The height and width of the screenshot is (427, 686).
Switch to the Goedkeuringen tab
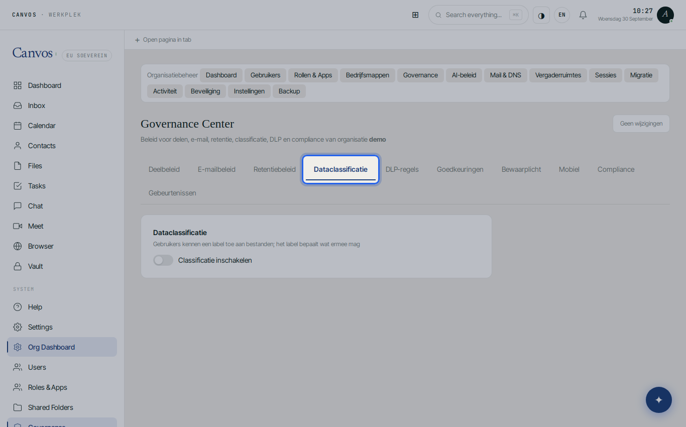[x=460, y=169]
